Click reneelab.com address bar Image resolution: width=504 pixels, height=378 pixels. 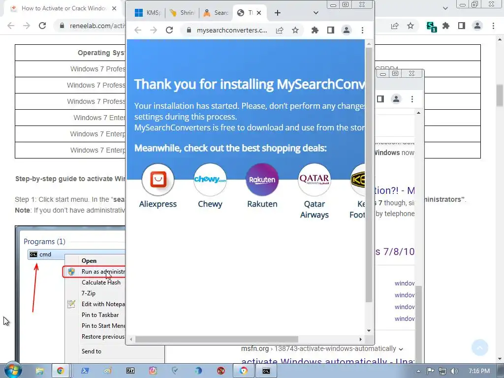[x=96, y=26]
